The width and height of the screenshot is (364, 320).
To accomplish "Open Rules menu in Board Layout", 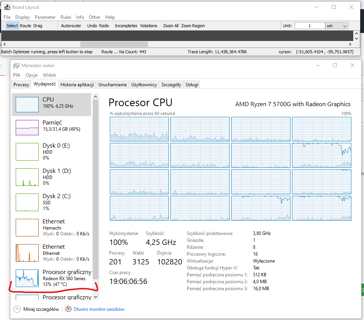I will 66,17.
